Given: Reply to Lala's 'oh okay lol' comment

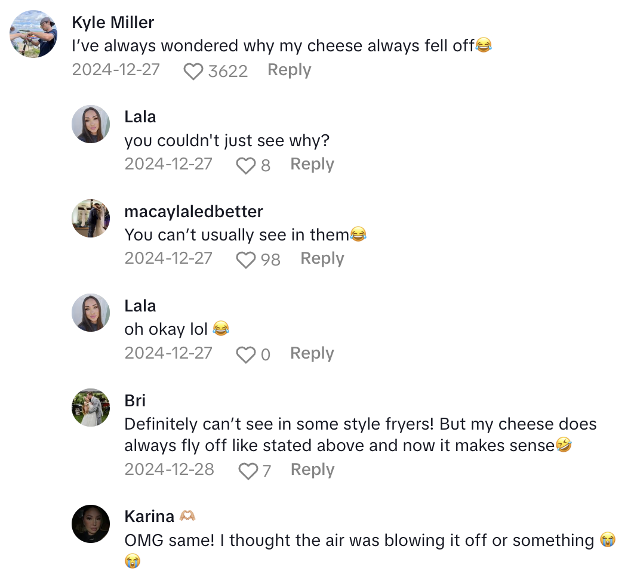Looking at the screenshot, I should (312, 353).
